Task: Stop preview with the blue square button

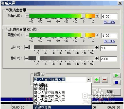Action: [117, 82]
